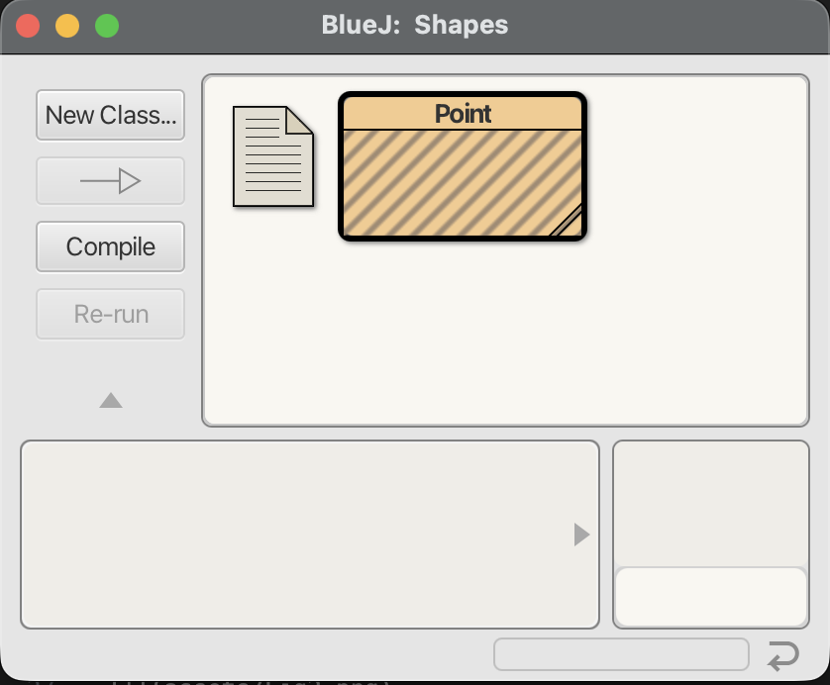Click the New Class... button
Viewport: 830px width, 685px height.
[x=110, y=115]
